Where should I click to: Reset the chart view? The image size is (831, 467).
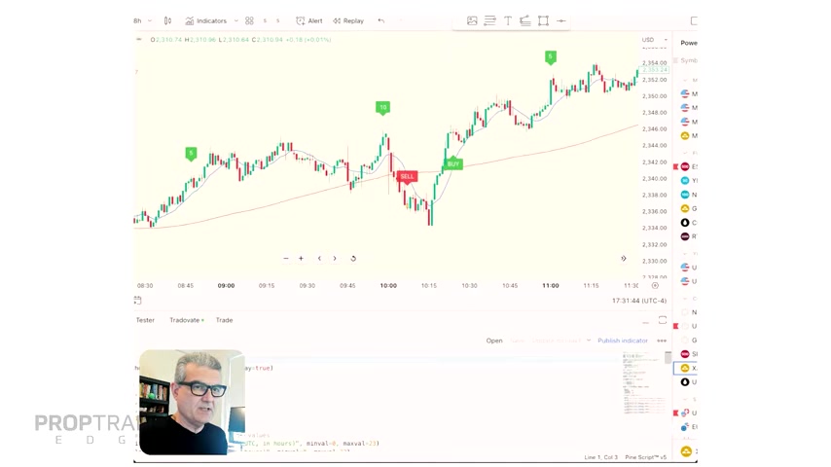tap(353, 258)
